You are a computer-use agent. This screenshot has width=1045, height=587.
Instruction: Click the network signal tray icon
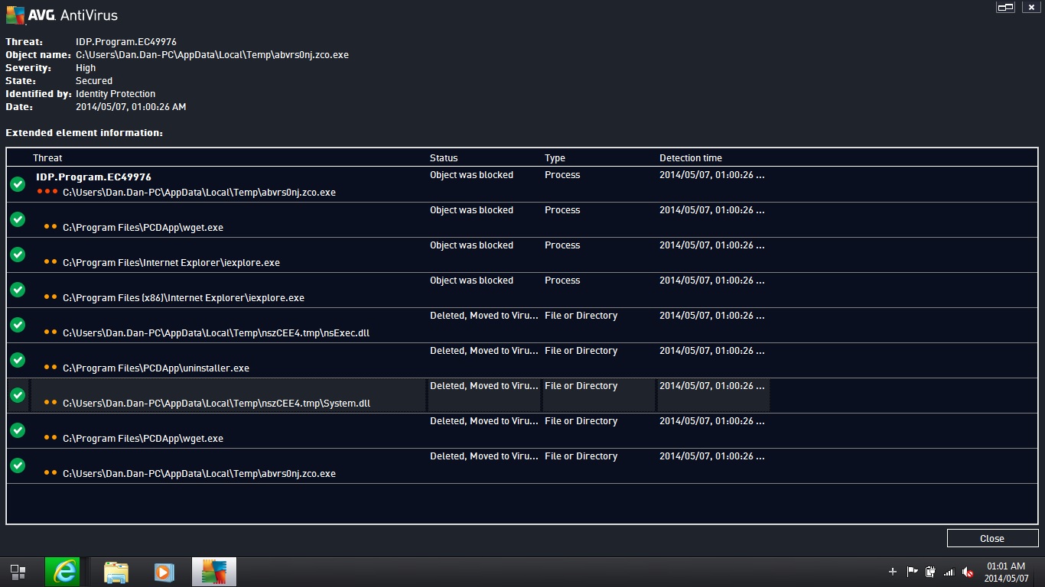coord(949,572)
